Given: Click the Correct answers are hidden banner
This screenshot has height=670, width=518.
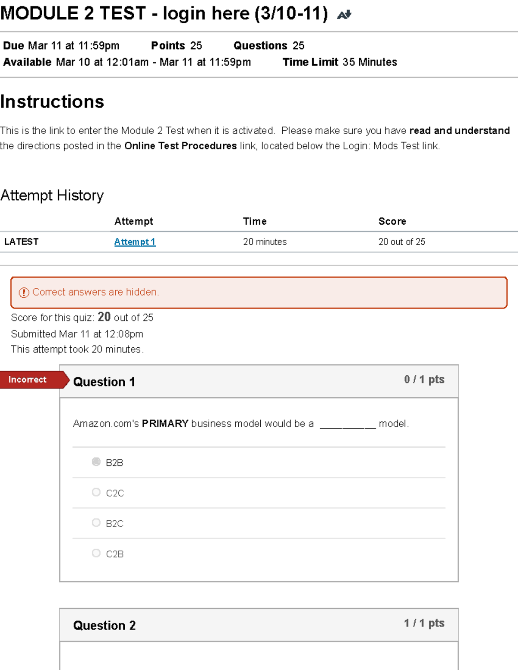Looking at the screenshot, I should click(96, 292).
